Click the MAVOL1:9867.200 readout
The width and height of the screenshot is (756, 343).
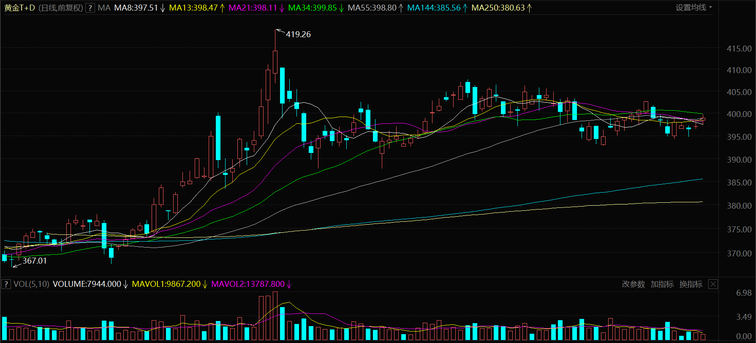point(166,284)
